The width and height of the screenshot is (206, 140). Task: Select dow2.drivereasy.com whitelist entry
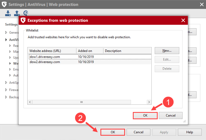click(45, 62)
